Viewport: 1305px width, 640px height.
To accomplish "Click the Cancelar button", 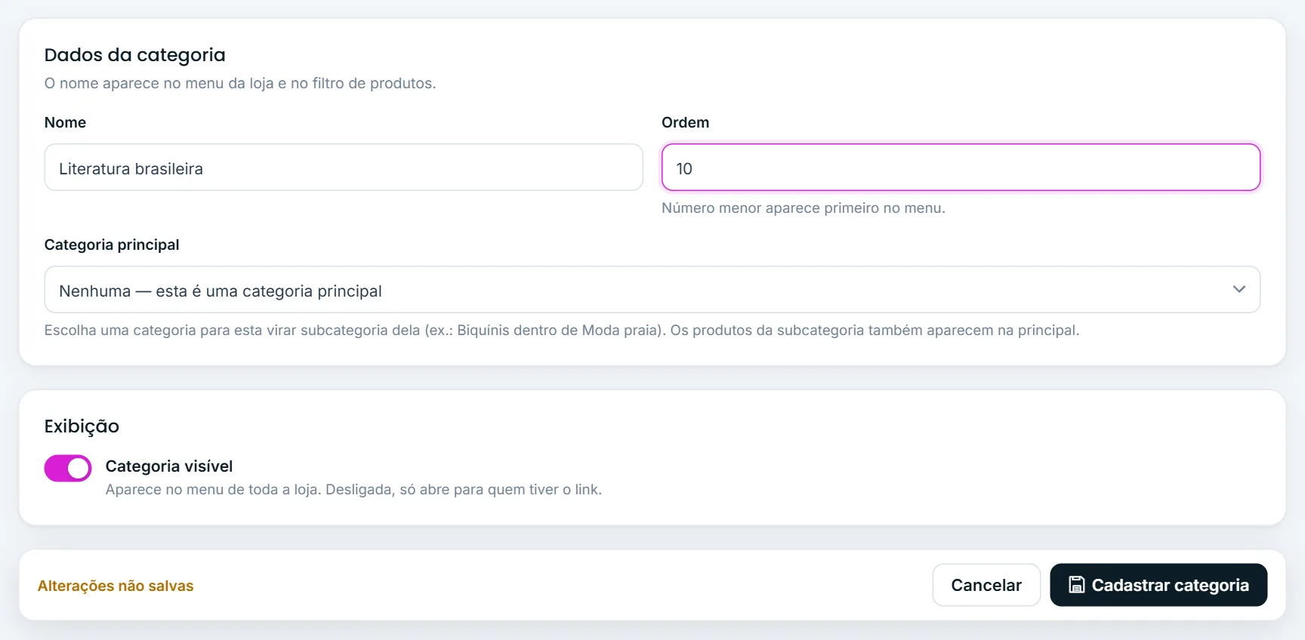I will (986, 585).
